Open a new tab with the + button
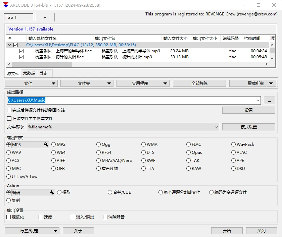This screenshot has height=237, width=282. point(45,17)
